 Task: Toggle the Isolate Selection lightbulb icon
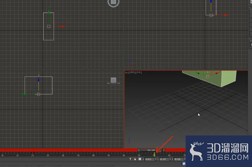(x=130, y=159)
